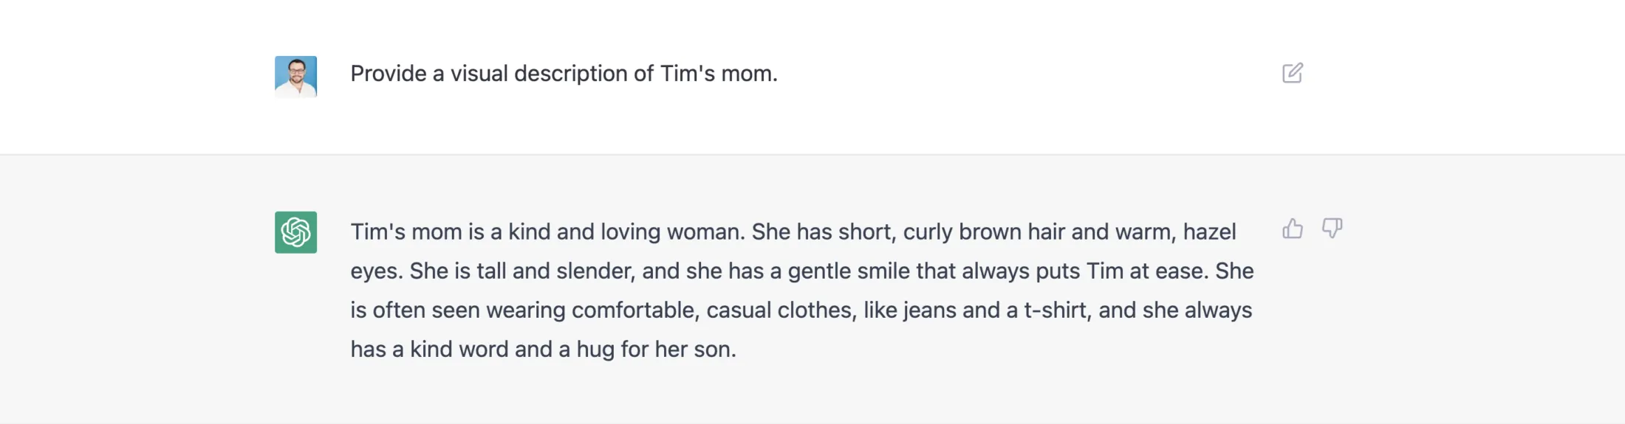Image resolution: width=1625 pixels, height=424 pixels.
Task: Click the user profile photo avatar
Action: point(295,77)
